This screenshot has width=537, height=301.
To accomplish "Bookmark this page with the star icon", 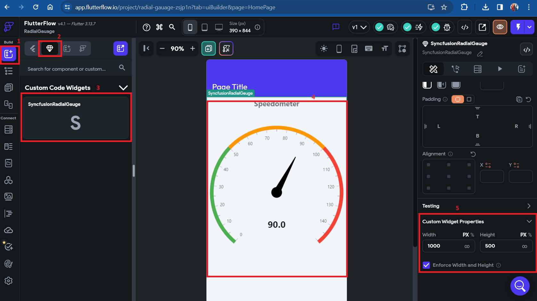I will 444,7.
